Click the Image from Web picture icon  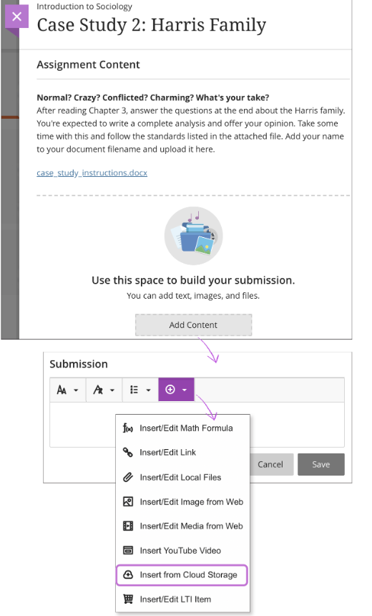click(128, 501)
